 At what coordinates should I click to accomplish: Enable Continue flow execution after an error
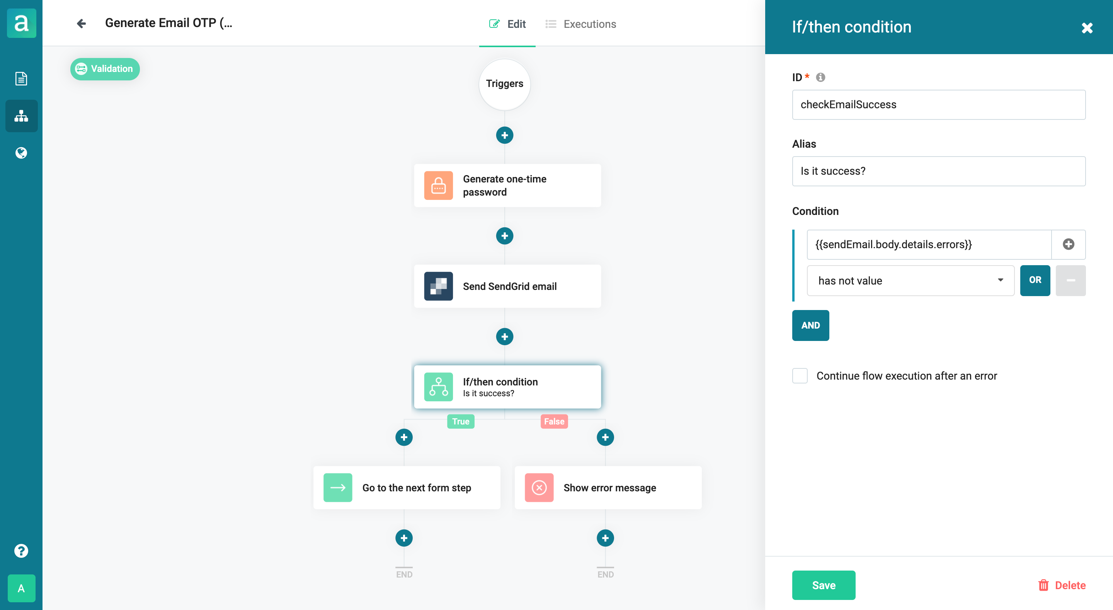click(x=799, y=376)
